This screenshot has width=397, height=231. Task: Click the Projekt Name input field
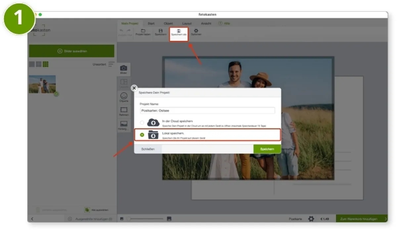coord(207,111)
